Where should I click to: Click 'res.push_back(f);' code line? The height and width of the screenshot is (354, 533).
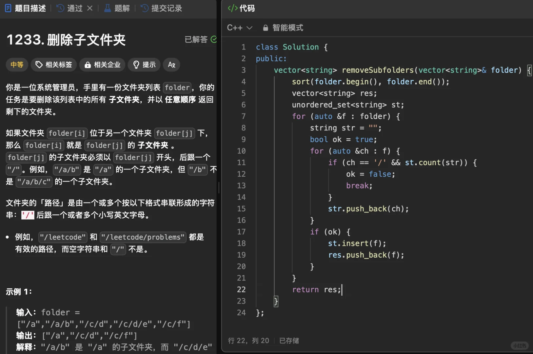coord(366,255)
